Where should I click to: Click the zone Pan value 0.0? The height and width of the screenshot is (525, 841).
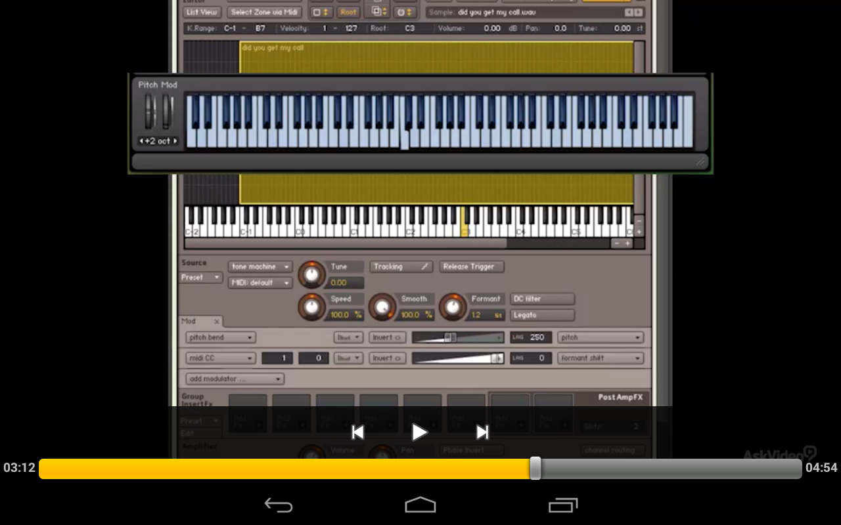560,29
